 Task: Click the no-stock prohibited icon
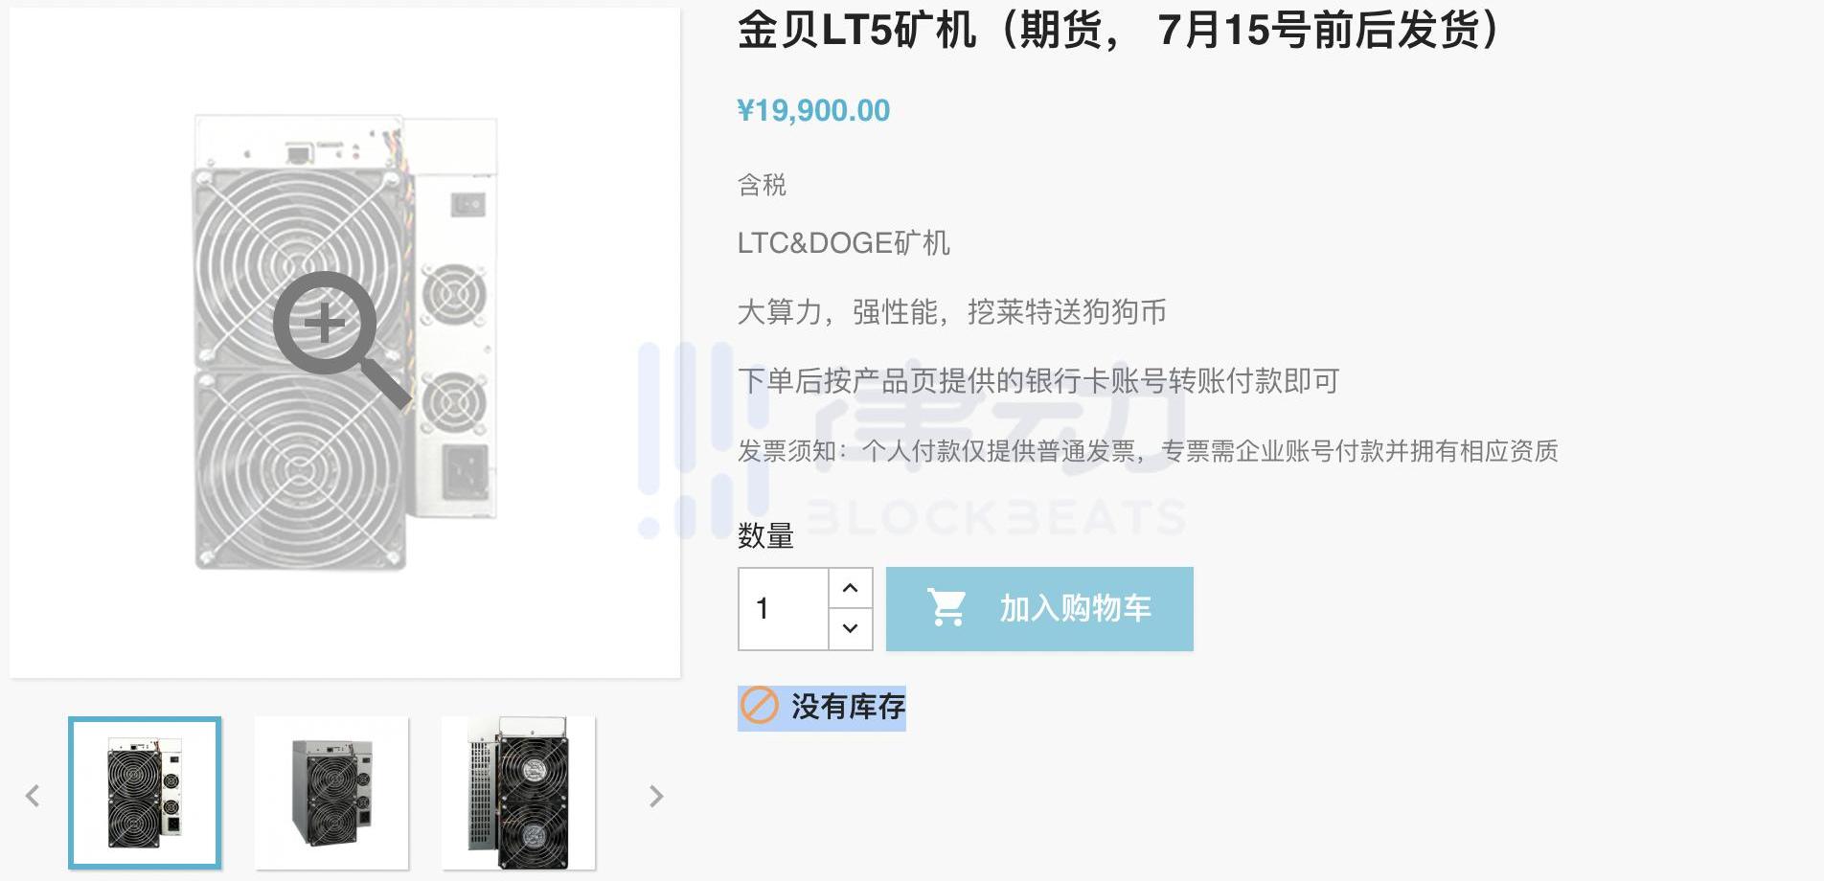coord(760,707)
